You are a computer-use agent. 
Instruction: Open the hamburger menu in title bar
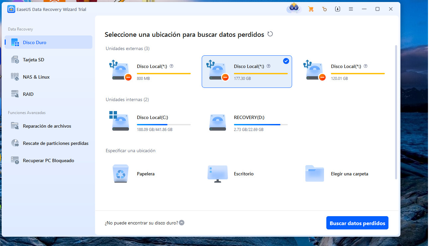(351, 9)
